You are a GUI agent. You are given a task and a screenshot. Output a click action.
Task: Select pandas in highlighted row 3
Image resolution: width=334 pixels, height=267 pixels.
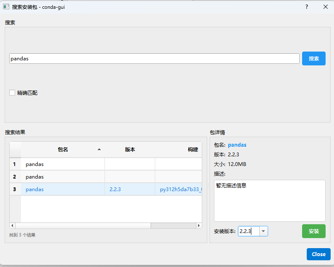(63, 189)
